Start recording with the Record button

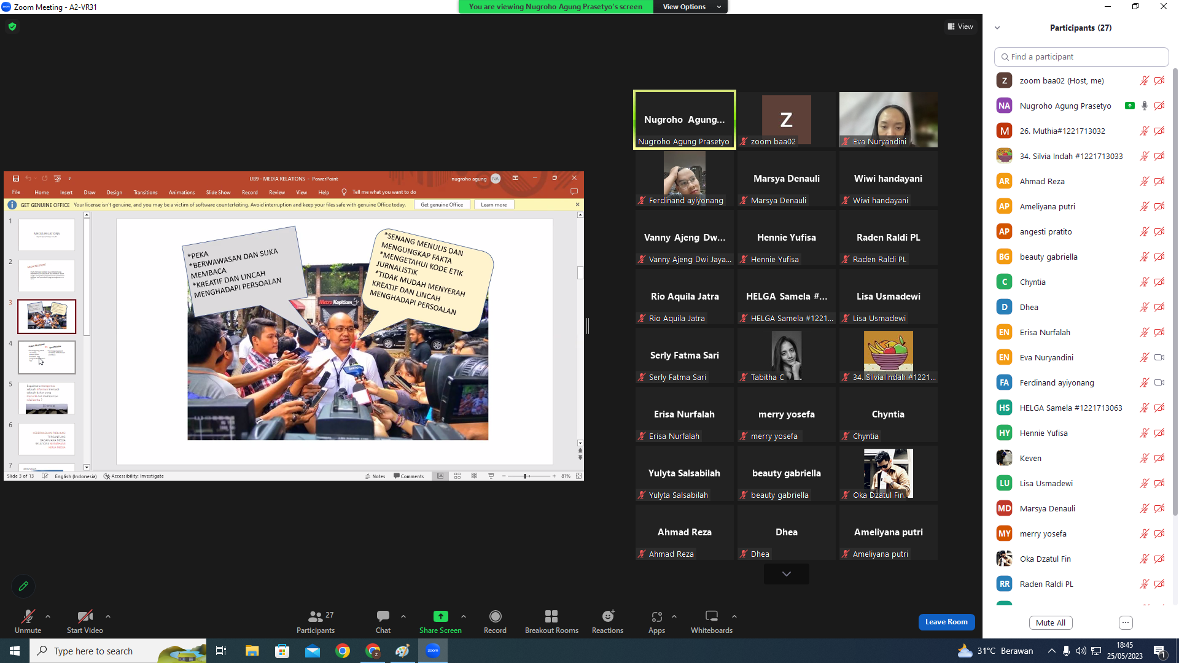(x=495, y=621)
